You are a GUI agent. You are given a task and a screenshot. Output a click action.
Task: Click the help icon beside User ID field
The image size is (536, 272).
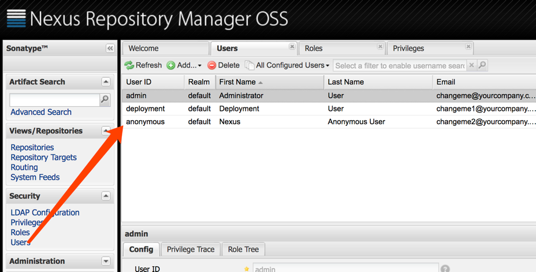tap(445, 269)
